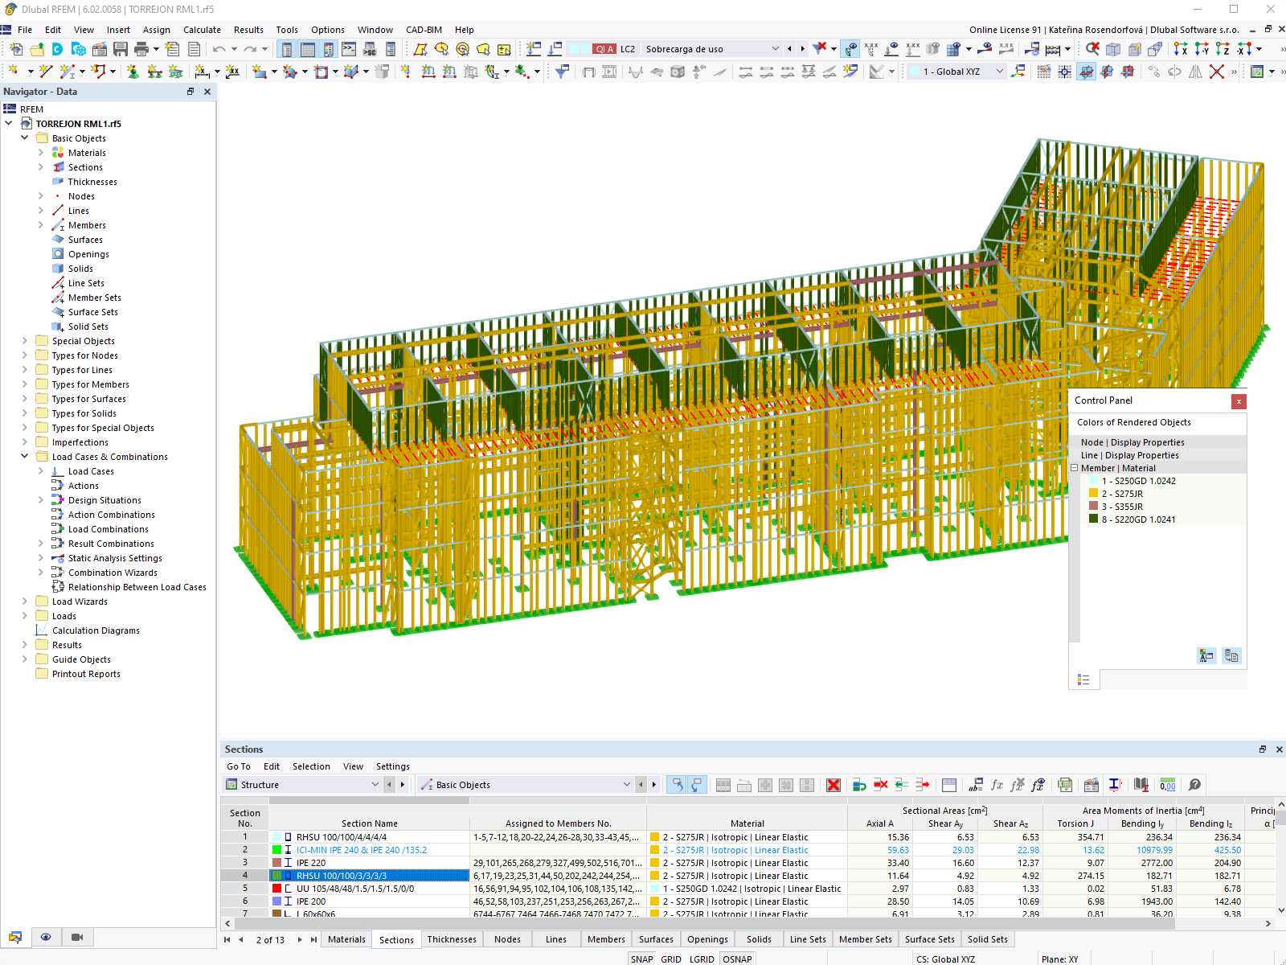Click the Save file icon

(120, 49)
